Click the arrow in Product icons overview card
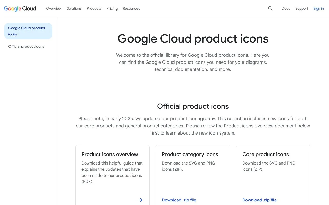Image resolution: width=329 pixels, height=205 pixels. pos(140,200)
